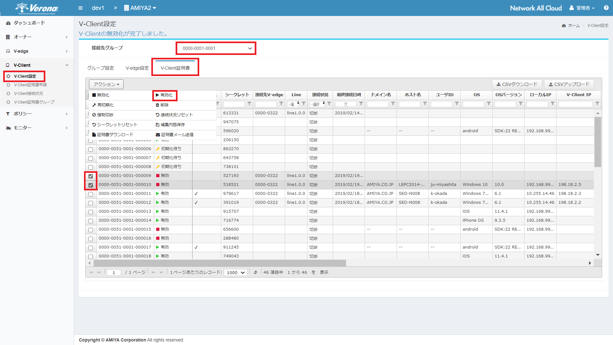613x345 pixels.
Task: Open the hamburger menu icon
Action: click(x=80, y=8)
